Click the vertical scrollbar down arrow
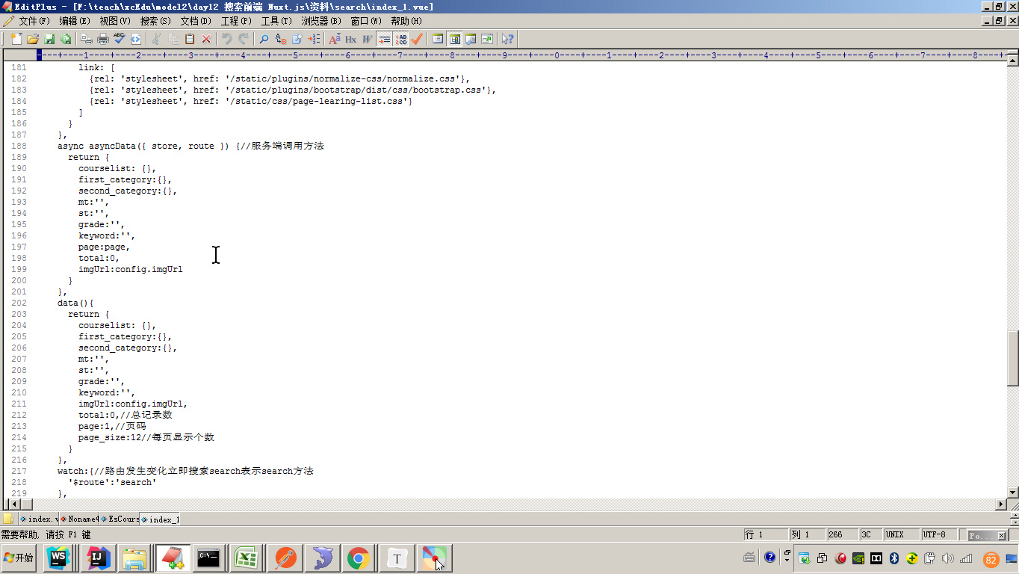The image size is (1019, 574). [1013, 493]
